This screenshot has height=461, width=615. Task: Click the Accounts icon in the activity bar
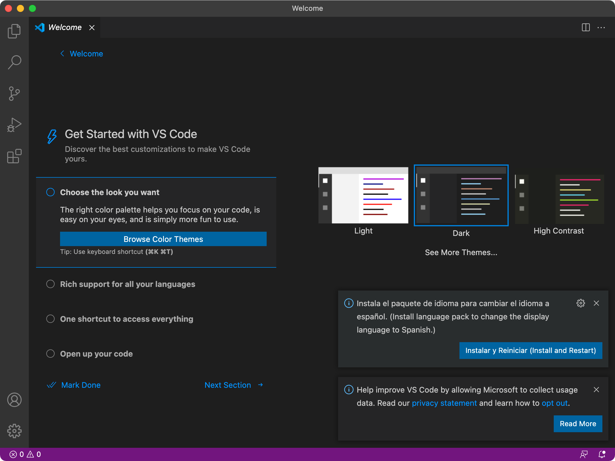click(15, 399)
